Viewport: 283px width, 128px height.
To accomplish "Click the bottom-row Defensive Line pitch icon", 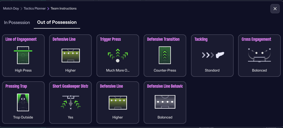I will [118, 102].
